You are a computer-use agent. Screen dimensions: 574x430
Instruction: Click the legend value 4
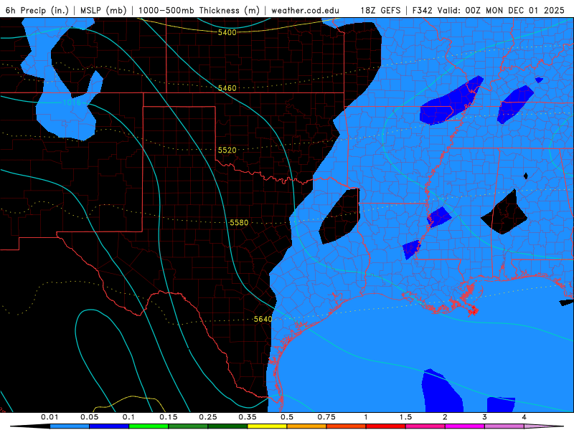pos(524,417)
